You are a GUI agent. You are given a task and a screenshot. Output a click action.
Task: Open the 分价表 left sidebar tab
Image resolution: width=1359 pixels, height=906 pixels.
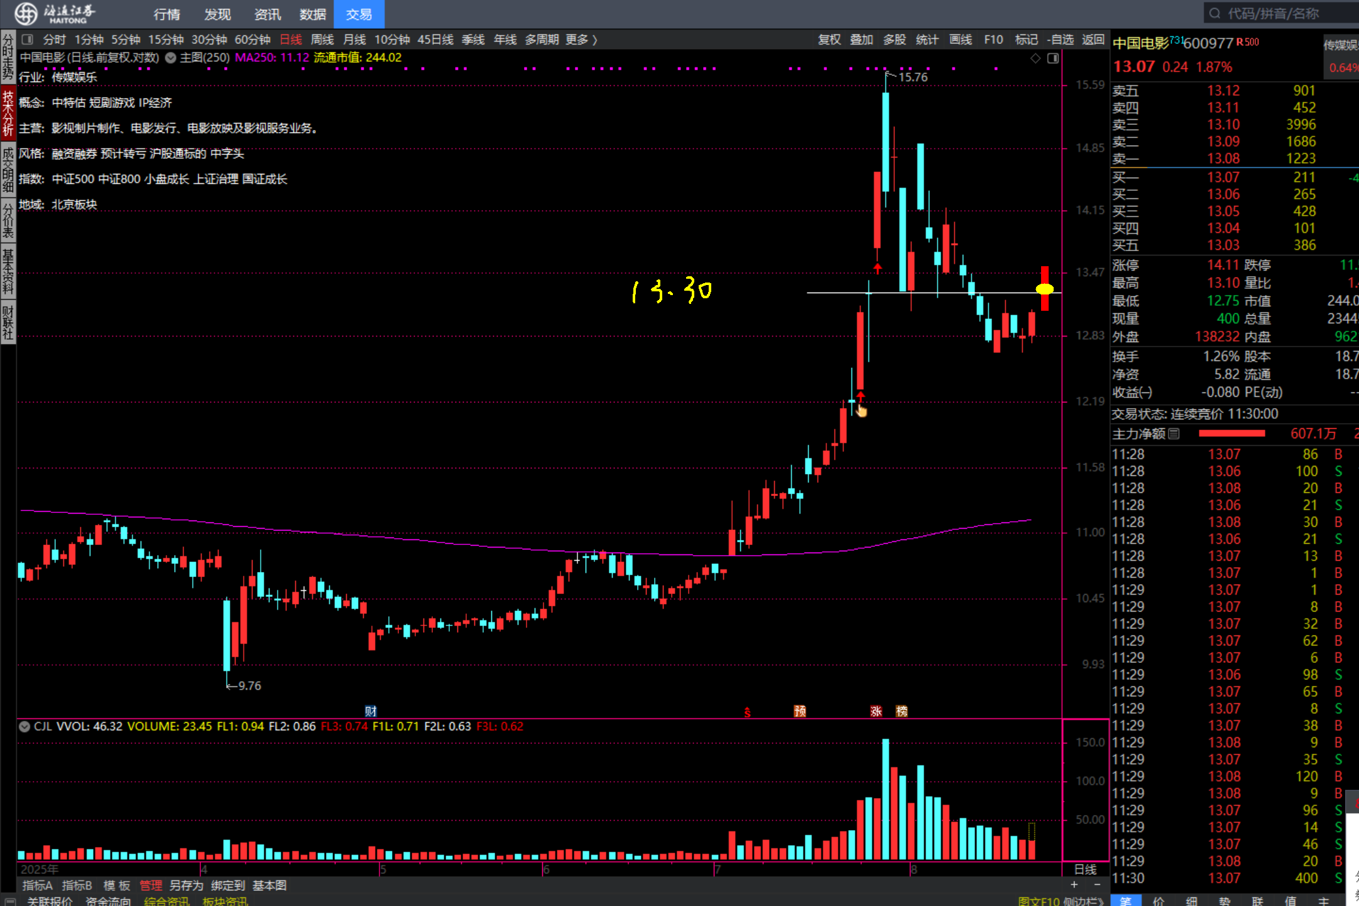[8, 220]
